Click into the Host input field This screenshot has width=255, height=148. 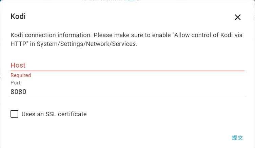[127, 65]
